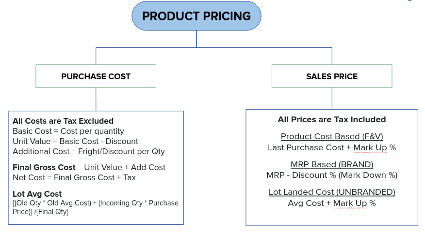The image size is (425, 232).
Task: Click 'MRP - Discount % (Mark Down %)' line
Action: (332, 175)
